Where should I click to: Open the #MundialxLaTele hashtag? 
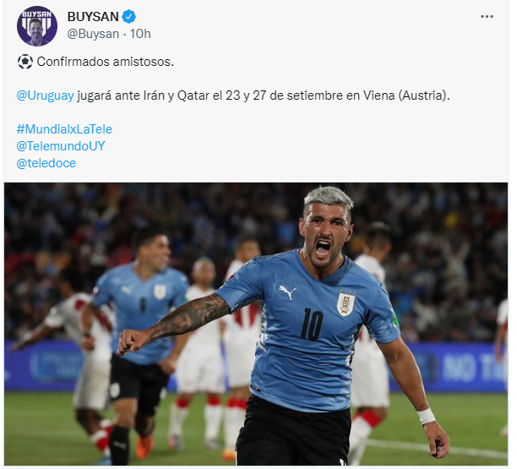point(64,129)
